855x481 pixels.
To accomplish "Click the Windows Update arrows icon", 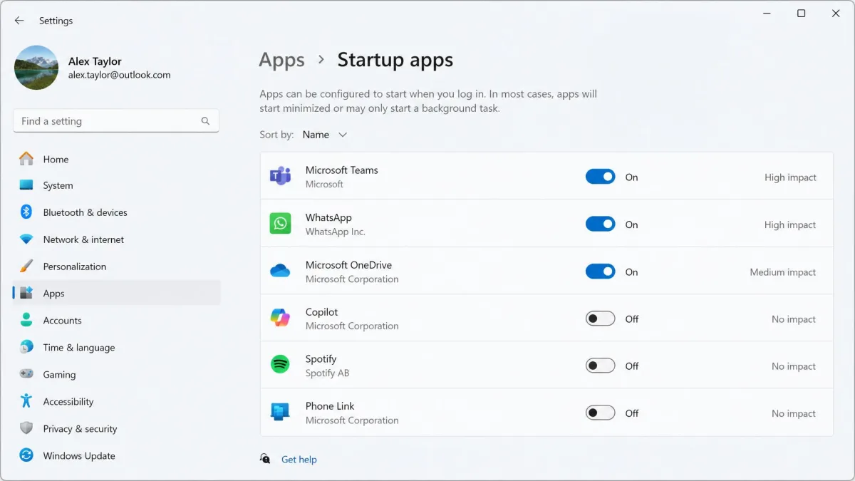I will pyautogui.click(x=26, y=455).
